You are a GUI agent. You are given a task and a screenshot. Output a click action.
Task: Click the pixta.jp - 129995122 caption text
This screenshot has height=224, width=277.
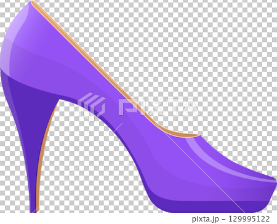point(231,218)
